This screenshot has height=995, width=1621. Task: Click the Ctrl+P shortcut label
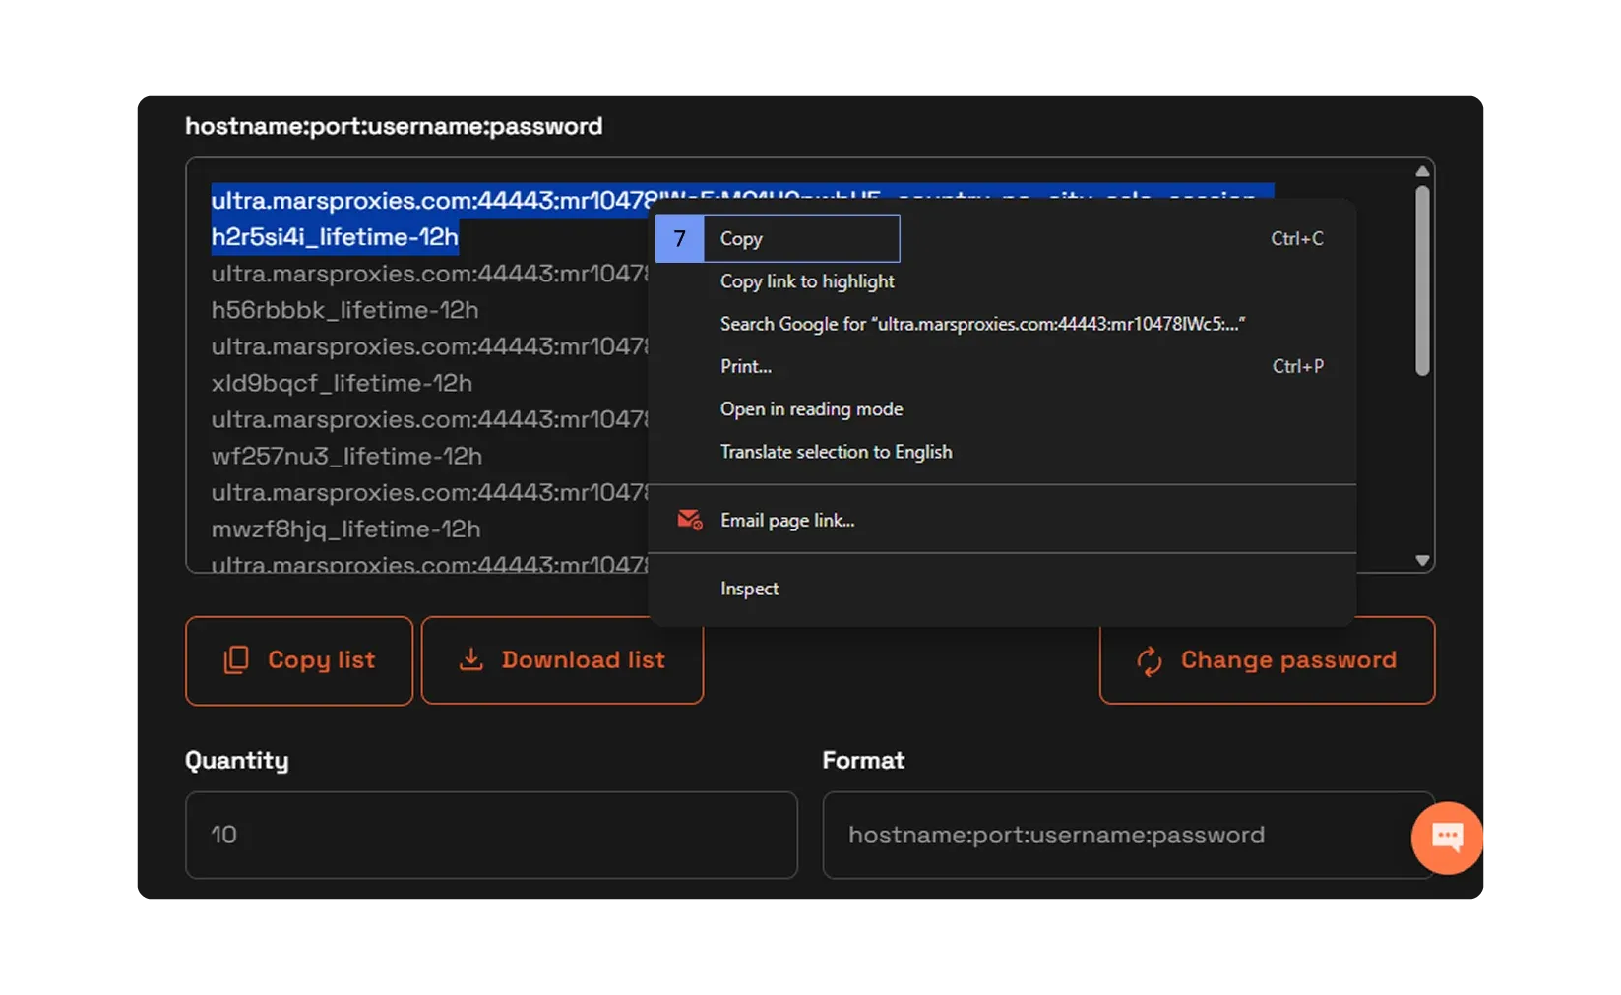click(1298, 366)
